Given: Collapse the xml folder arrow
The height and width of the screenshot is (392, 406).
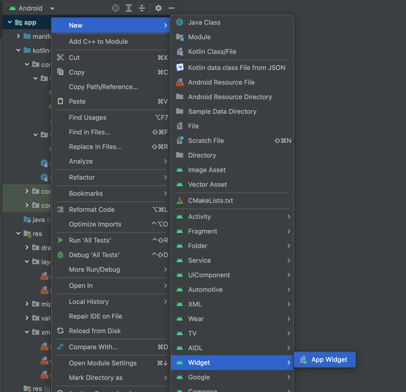Looking at the screenshot, I should (27, 332).
